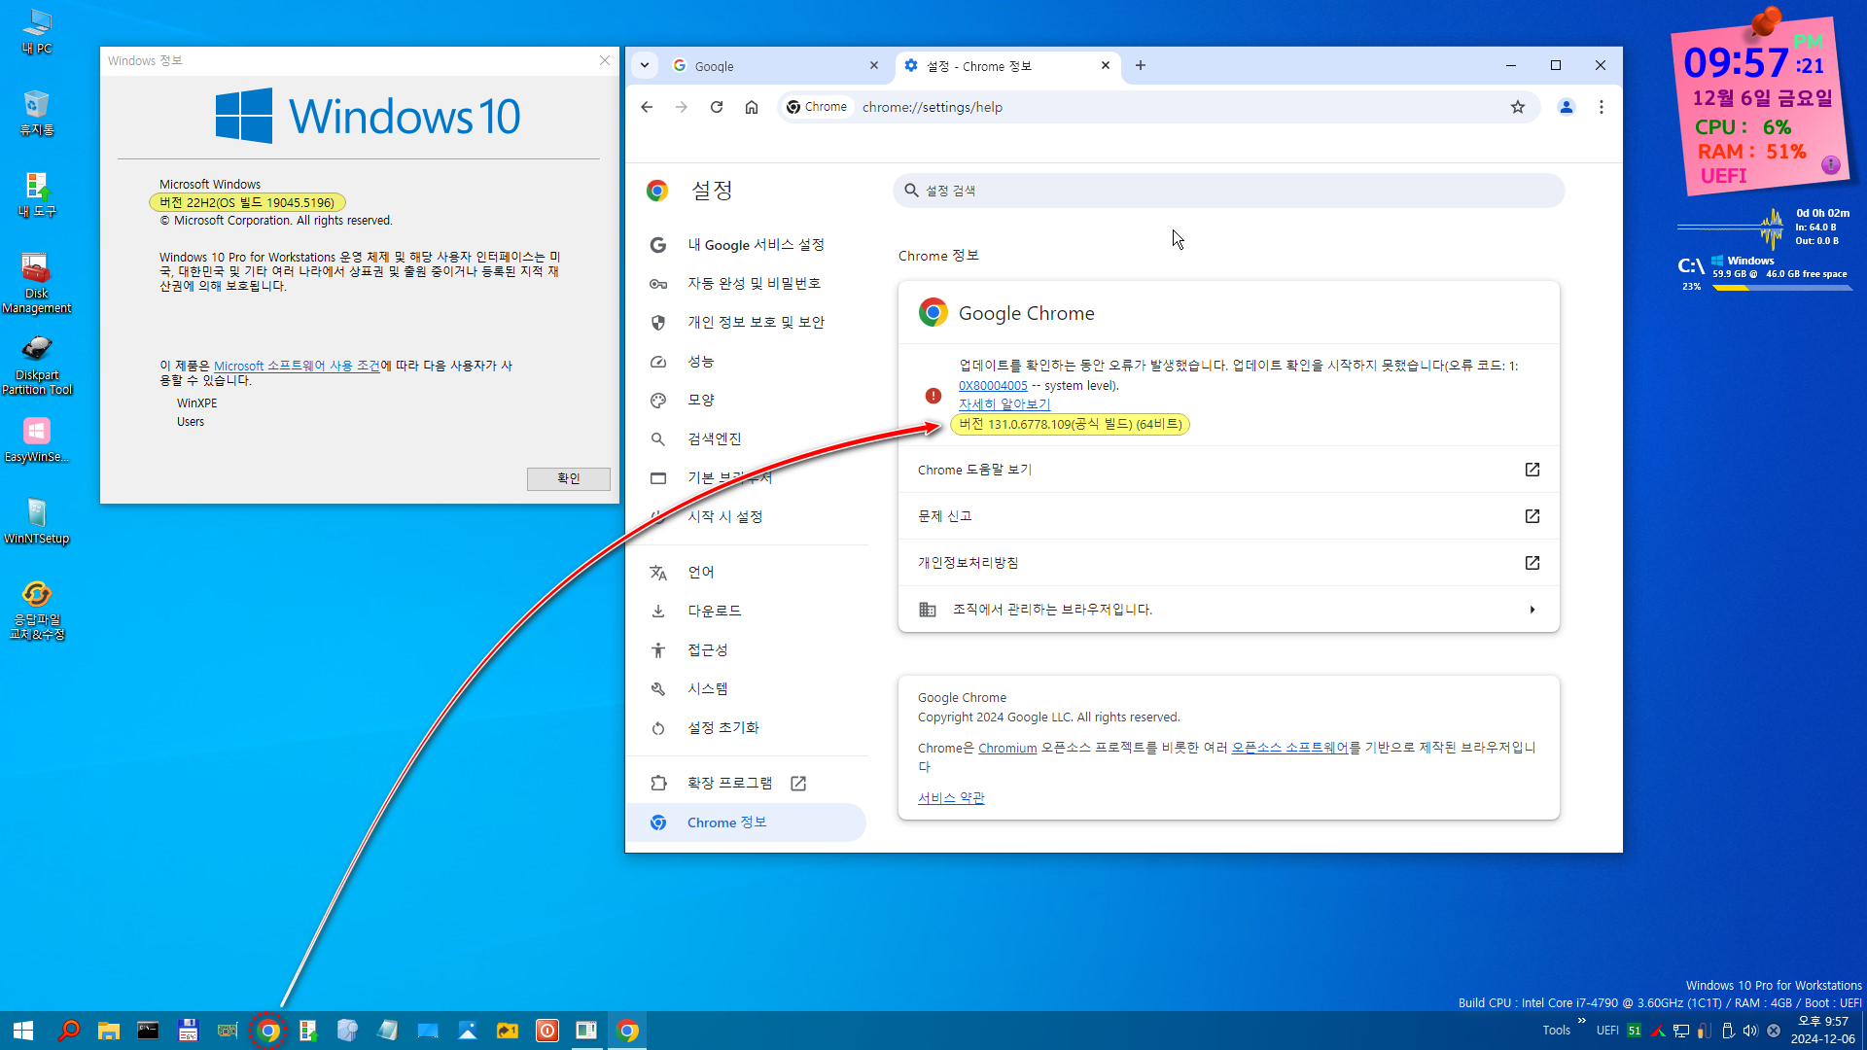Expand the managed-by-organization row arrow
This screenshot has width=1867, height=1050.
pyautogui.click(x=1532, y=610)
